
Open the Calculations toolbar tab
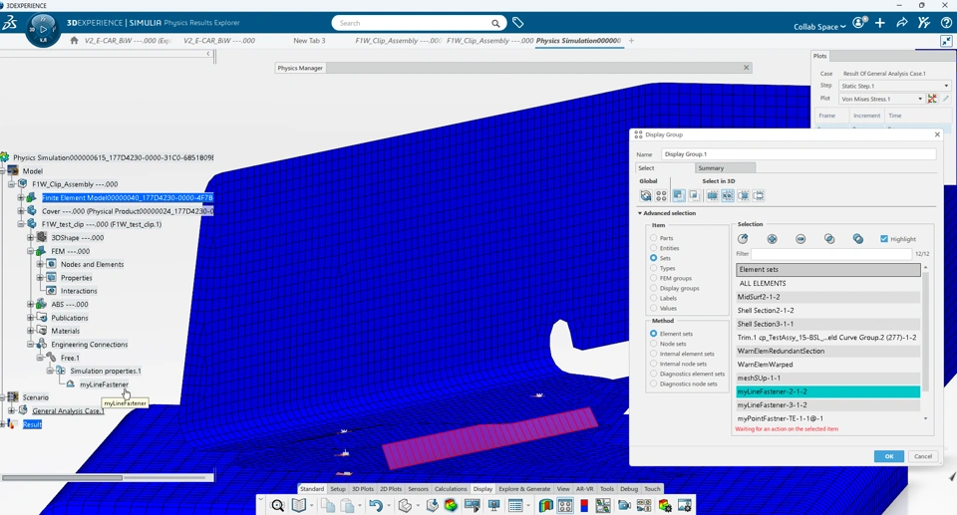451,489
